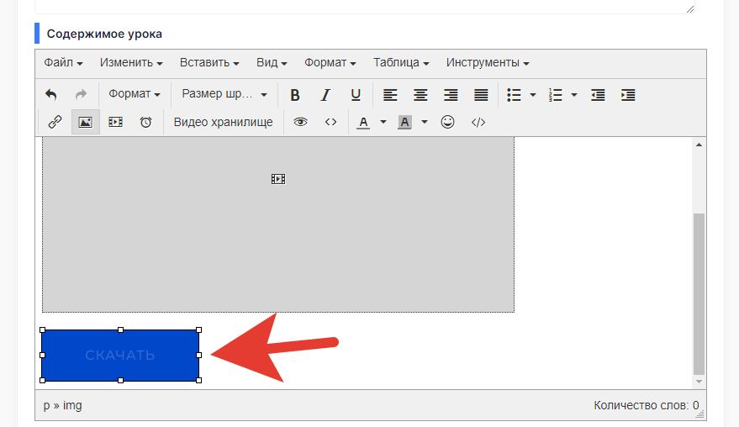Click the p element in path bar

(46, 406)
